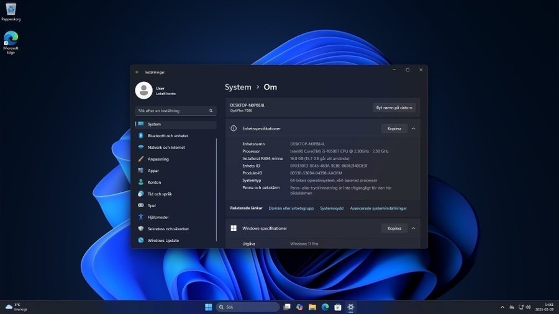Select the Nätverk och internet icon
The height and width of the screenshot is (314, 559).
click(x=141, y=148)
